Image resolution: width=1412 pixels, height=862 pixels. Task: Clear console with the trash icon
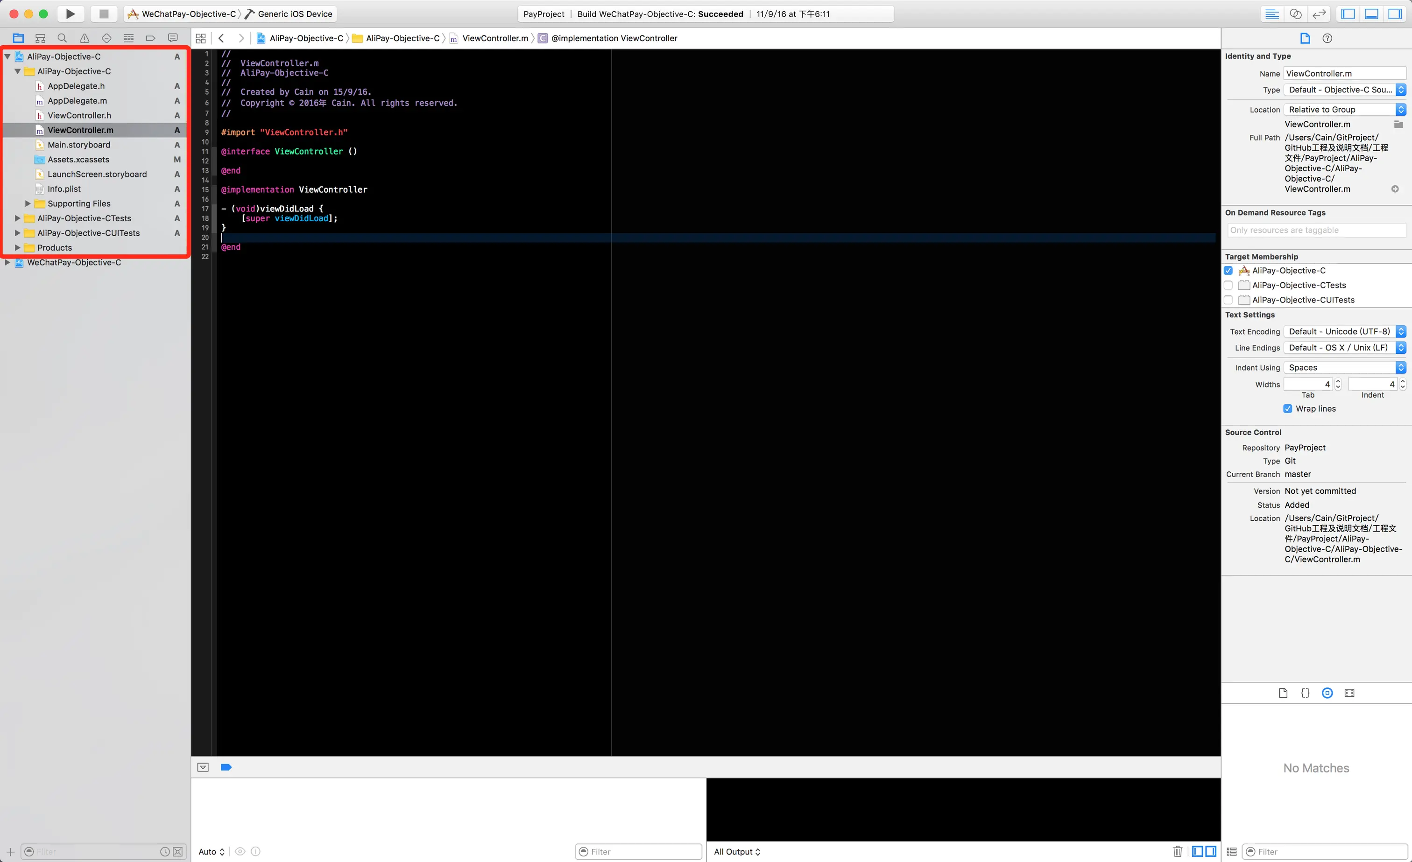click(x=1178, y=851)
